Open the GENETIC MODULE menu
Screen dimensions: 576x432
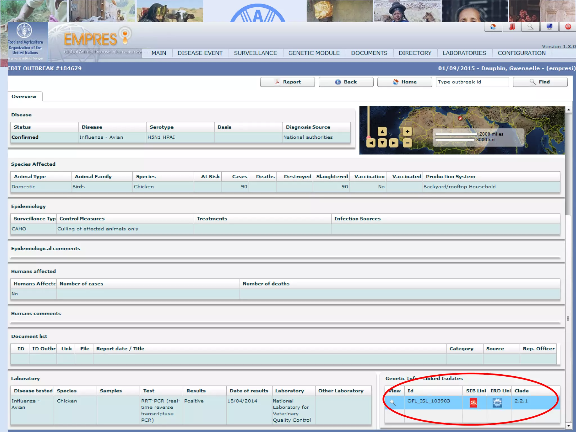tap(314, 53)
